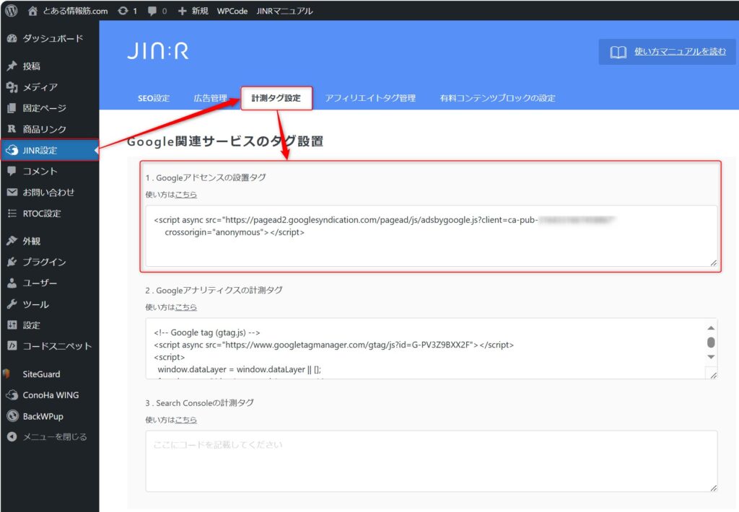739x512 pixels.
Task: Open こちら link under Googleアナリティクス
Action: coord(186,307)
